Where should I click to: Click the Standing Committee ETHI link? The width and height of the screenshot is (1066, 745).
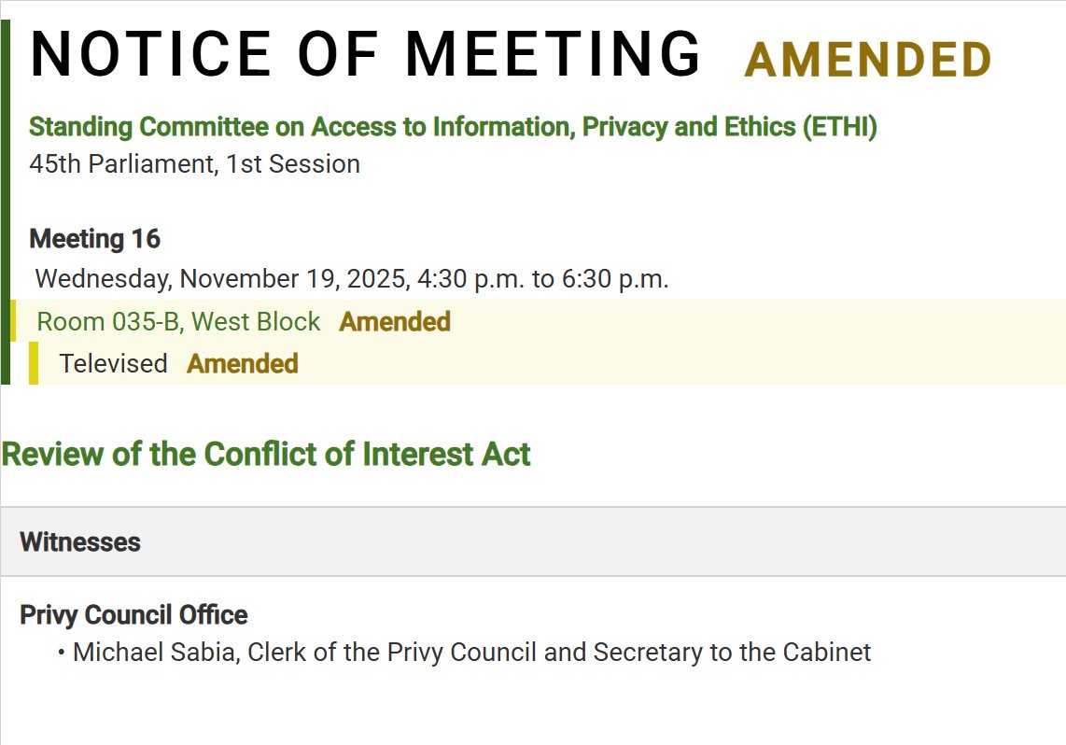click(453, 127)
